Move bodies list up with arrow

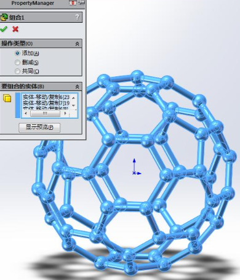point(74,98)
